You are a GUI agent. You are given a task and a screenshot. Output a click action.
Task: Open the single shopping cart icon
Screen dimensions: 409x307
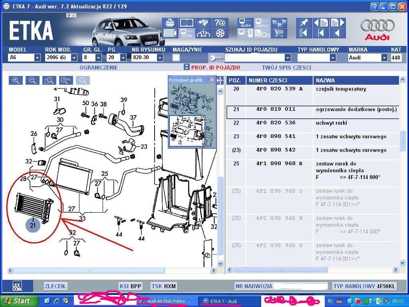pyautogui.click(x=279, y=34)
